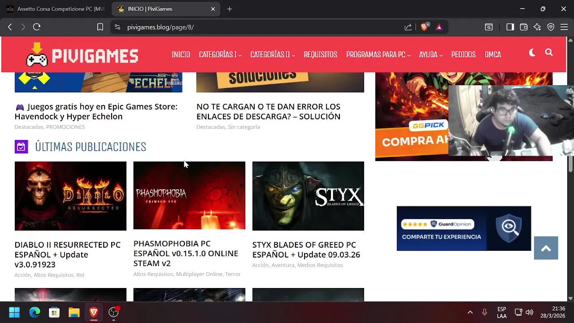Click the microphone icon in system tray

pos(484,312)
